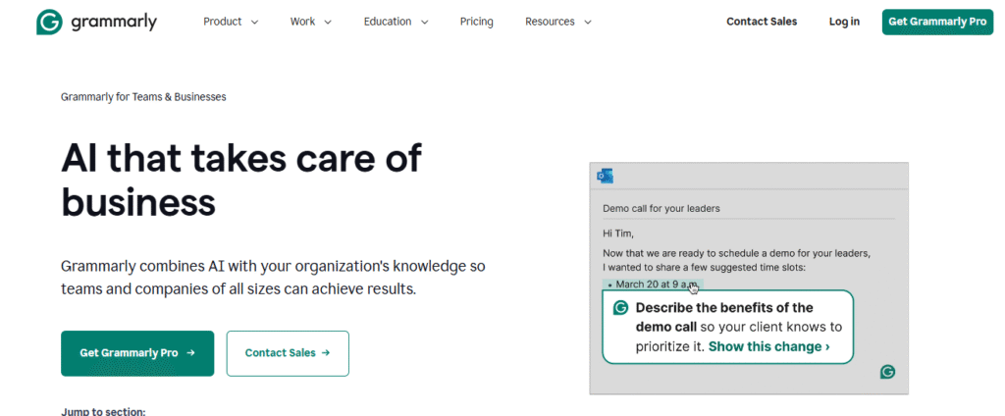Click the grammarly wordmark text in header

coord(114,22)
